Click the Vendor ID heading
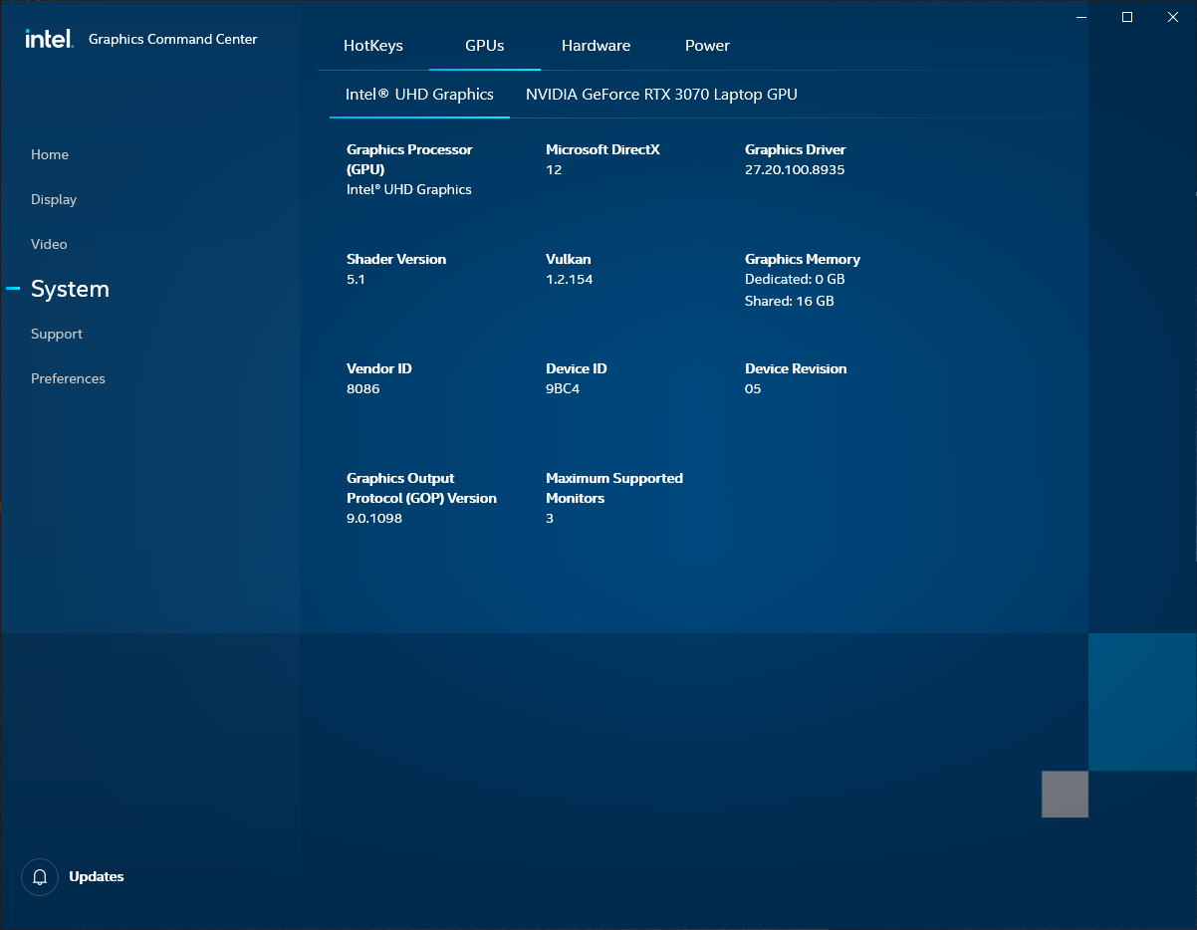The image size is (1197, 930). (x=379, y=368)
